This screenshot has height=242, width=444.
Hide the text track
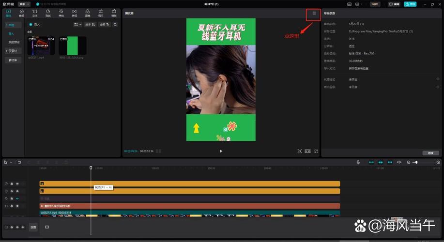click(x=17, y=206)
